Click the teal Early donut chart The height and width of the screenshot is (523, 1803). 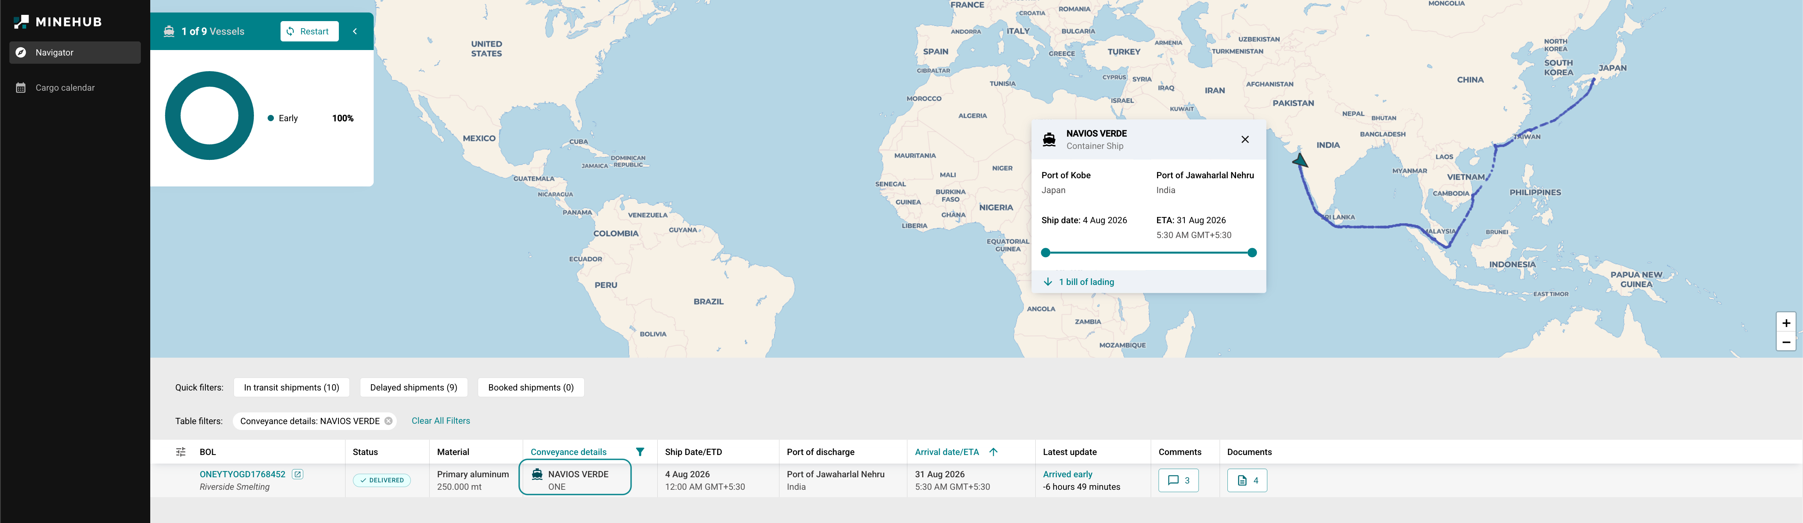pyautogui.click(x=209, y=115)
